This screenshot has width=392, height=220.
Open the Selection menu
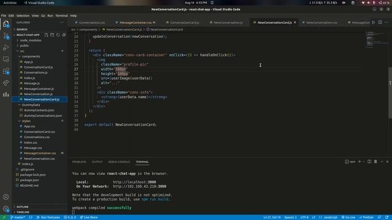(x=23, y=15)
